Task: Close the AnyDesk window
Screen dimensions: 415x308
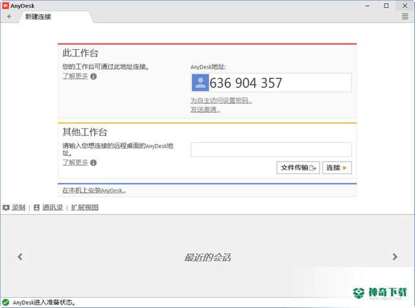Action: coord(405,6)
